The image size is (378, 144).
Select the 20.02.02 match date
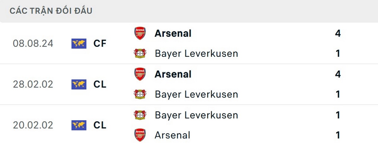(x=33, y=125)
